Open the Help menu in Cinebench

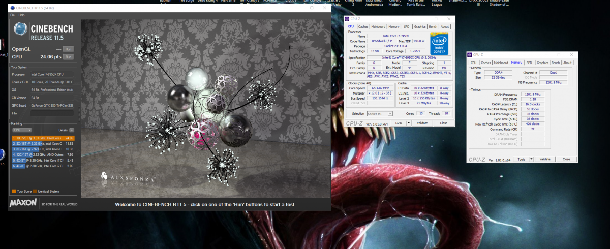[x=21, y=15]
